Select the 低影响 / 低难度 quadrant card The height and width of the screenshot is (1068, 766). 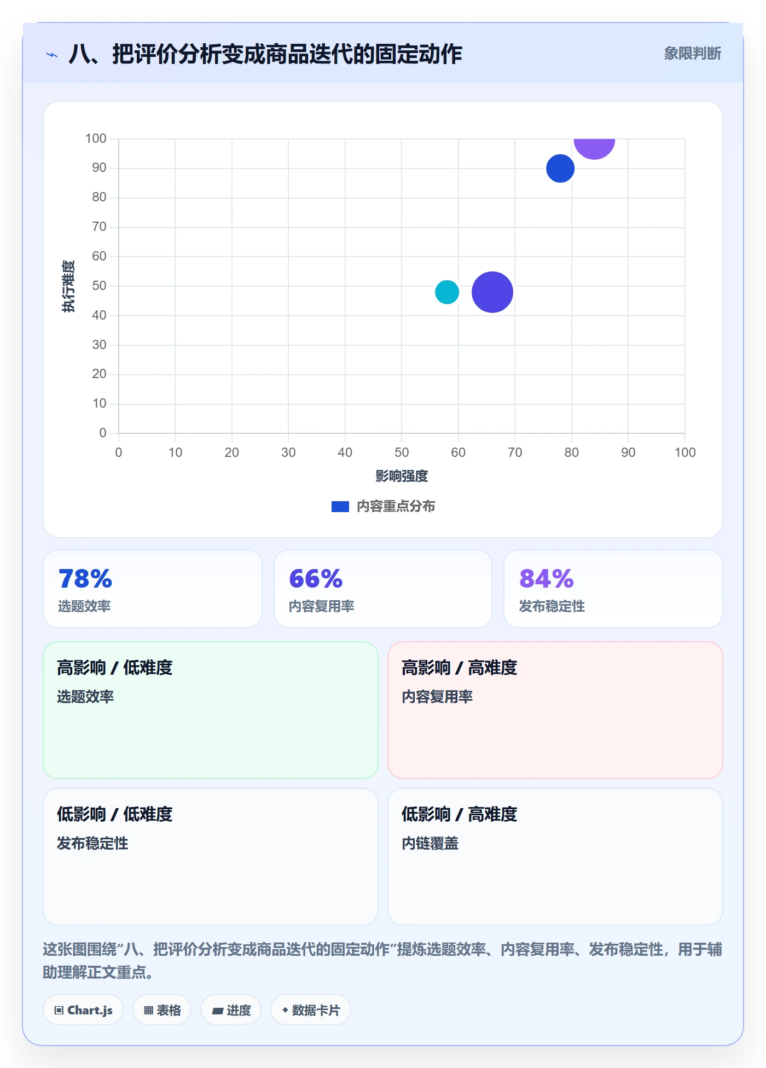pos(211,857)
